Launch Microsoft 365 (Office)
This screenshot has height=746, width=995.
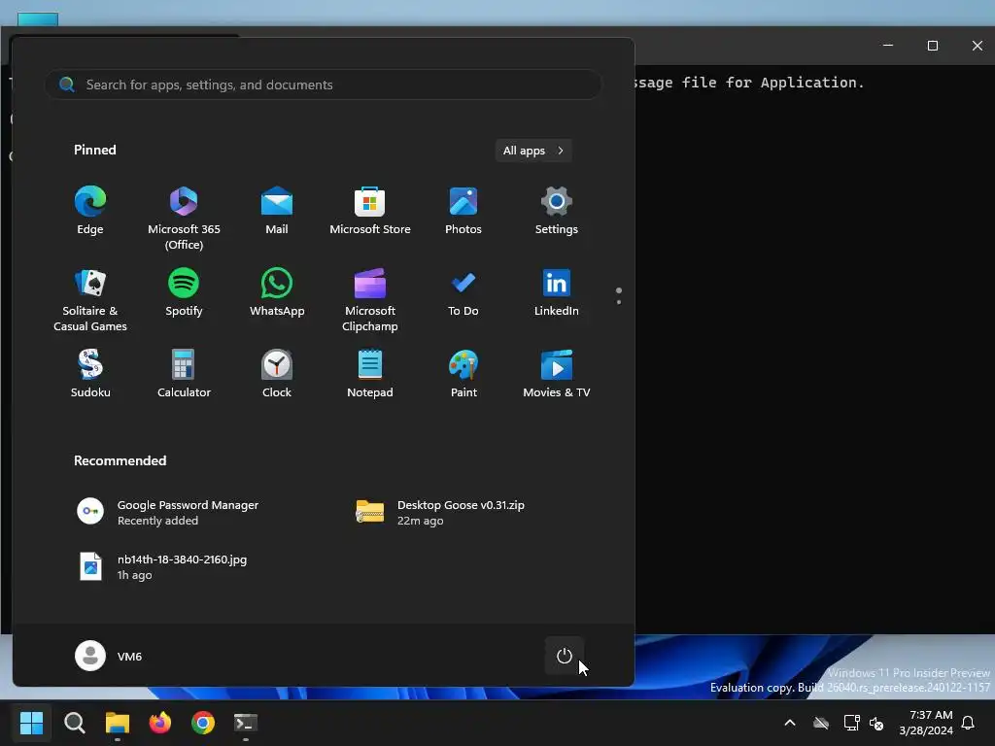(184, 219)
